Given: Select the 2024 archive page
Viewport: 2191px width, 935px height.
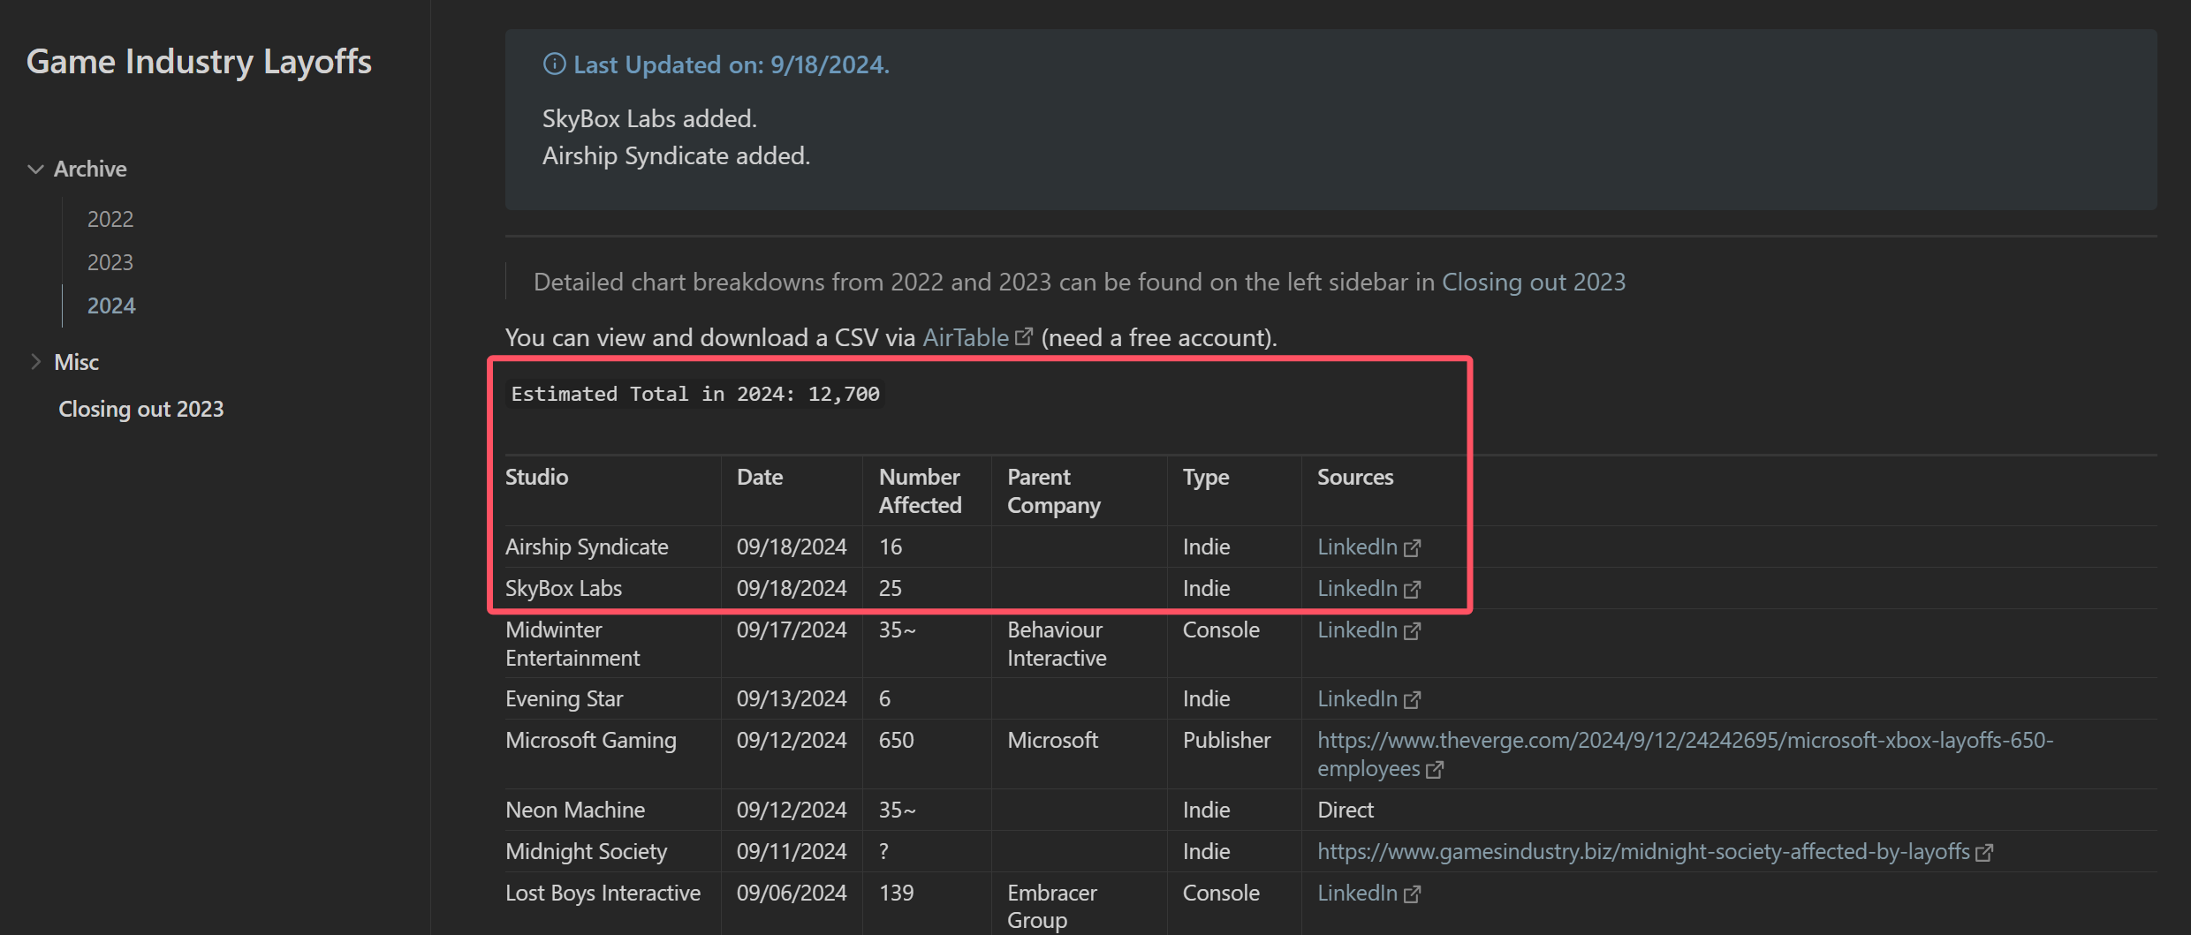Looking at the screenshot, I should point(111,305).
